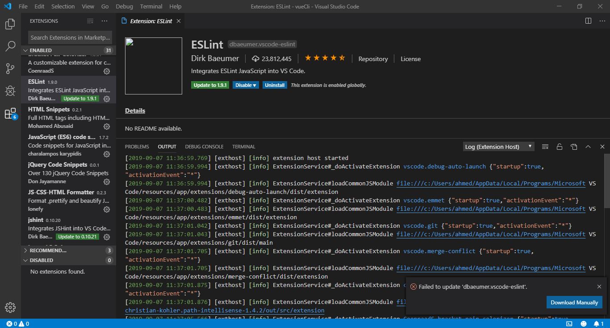610x328 pixels.
Task: Click ESLint extension icon thumbnail
Action: 154,66
